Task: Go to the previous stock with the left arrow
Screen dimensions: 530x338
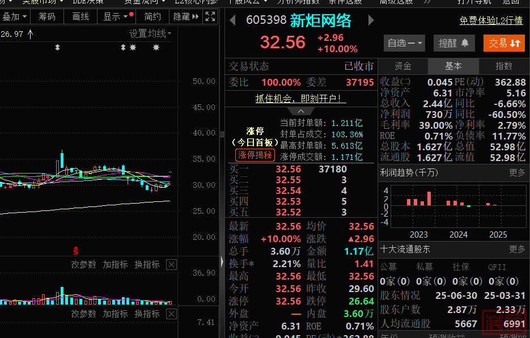Action: (x=232, y=20)
